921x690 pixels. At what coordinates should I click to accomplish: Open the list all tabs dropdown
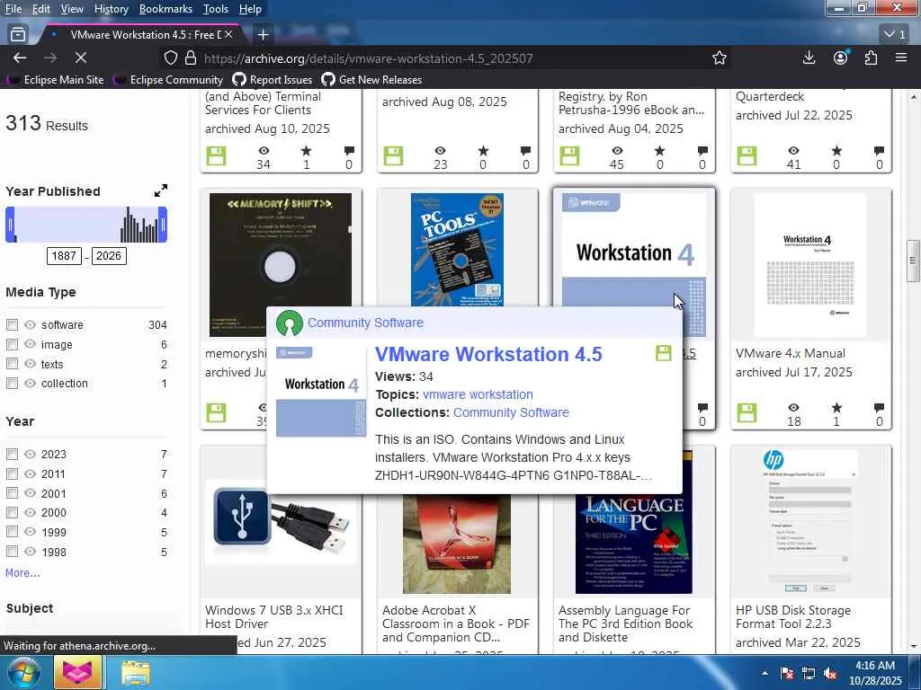(895, 35)
